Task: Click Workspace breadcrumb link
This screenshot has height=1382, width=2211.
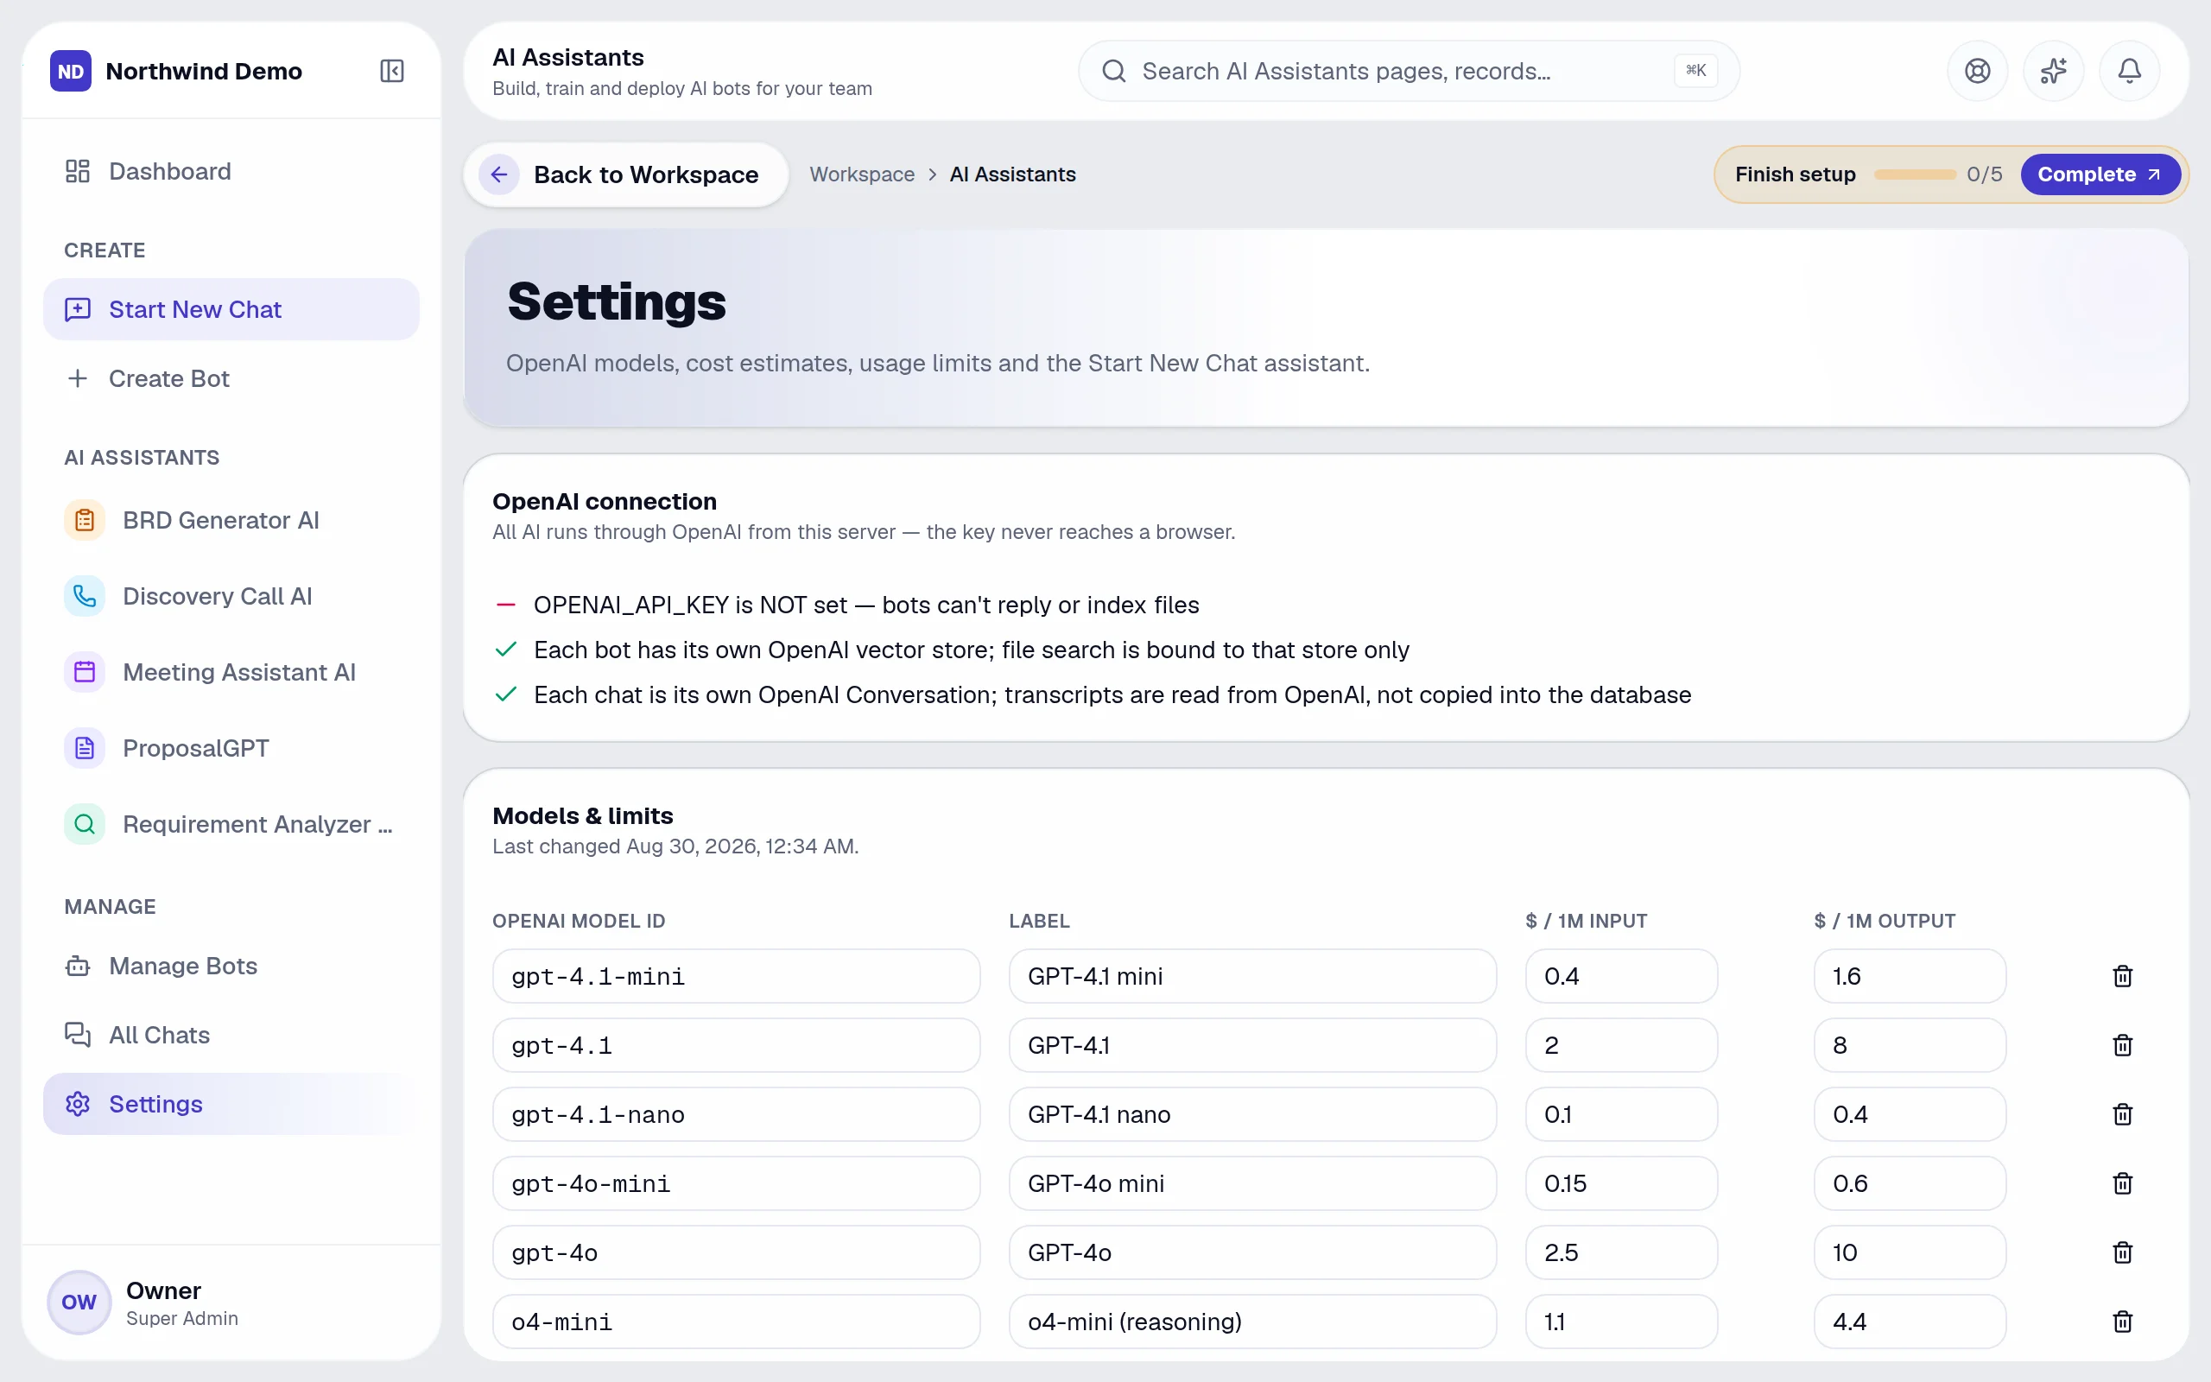Action: [x=862, y=174]
